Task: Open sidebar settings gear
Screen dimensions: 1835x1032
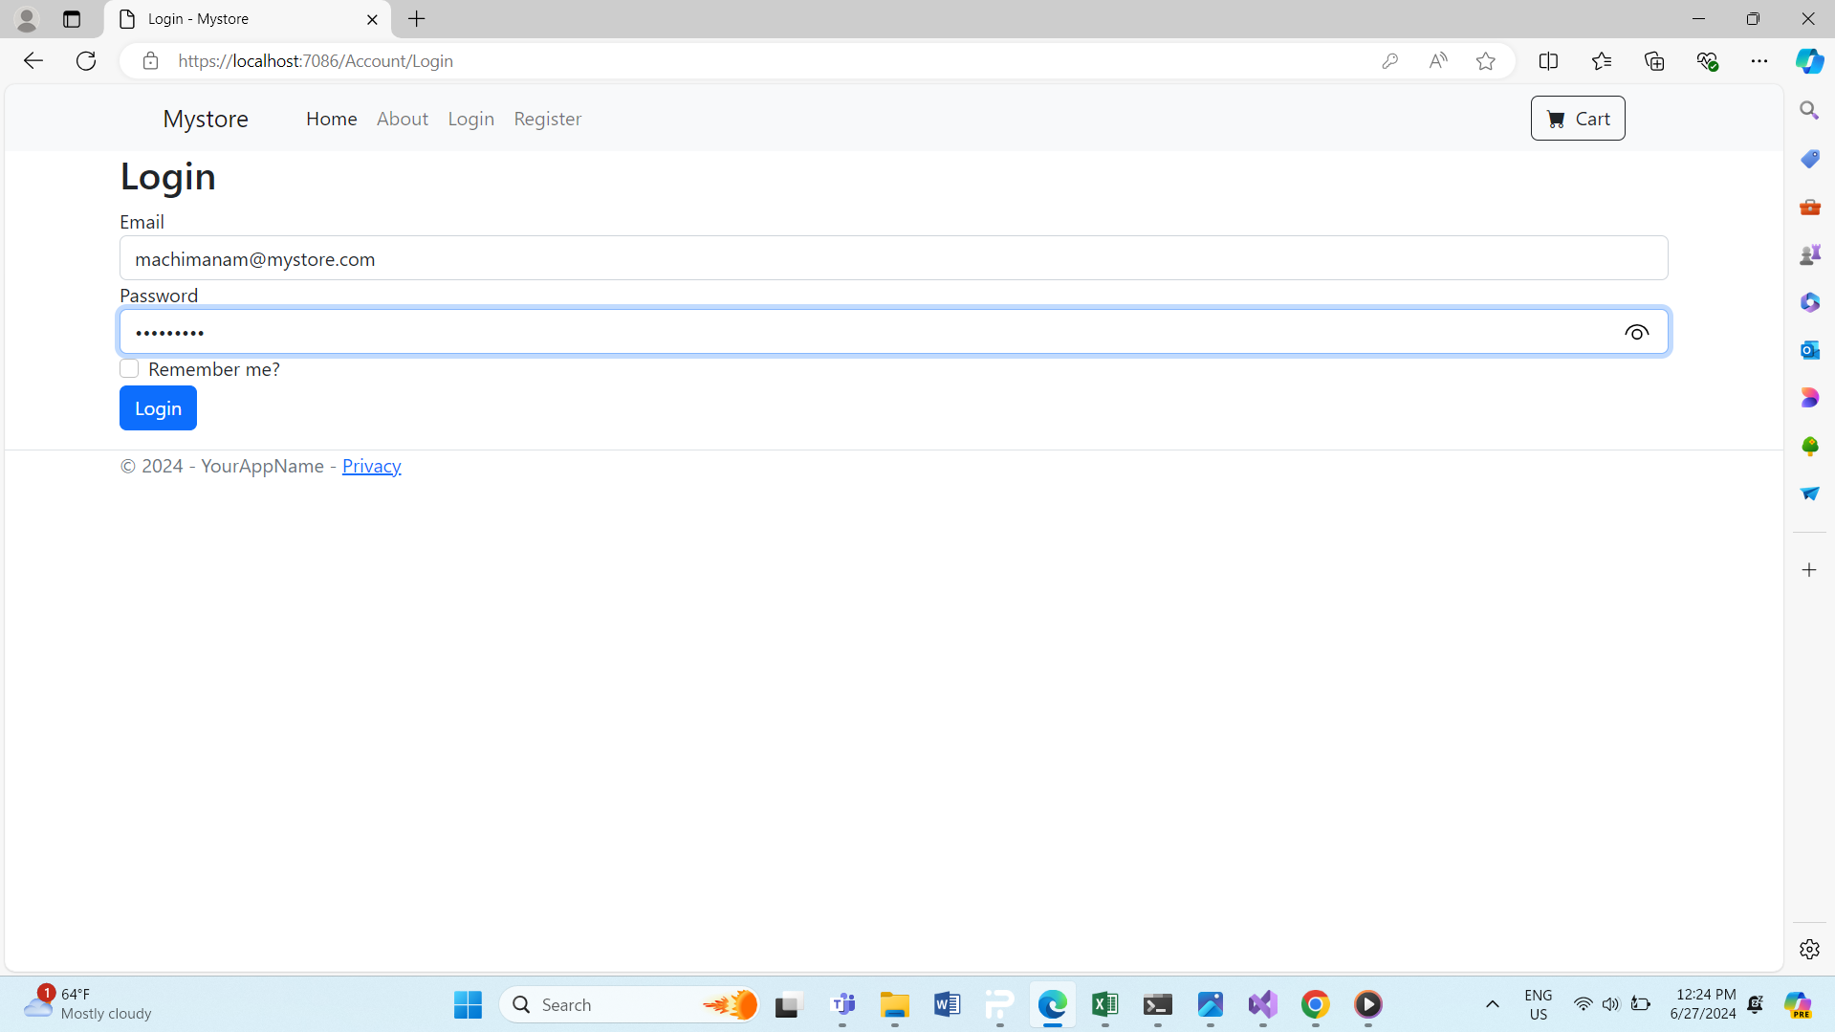Action: click(1809, 949)
